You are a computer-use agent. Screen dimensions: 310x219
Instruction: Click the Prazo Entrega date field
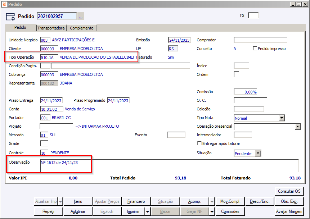point(51,101)
